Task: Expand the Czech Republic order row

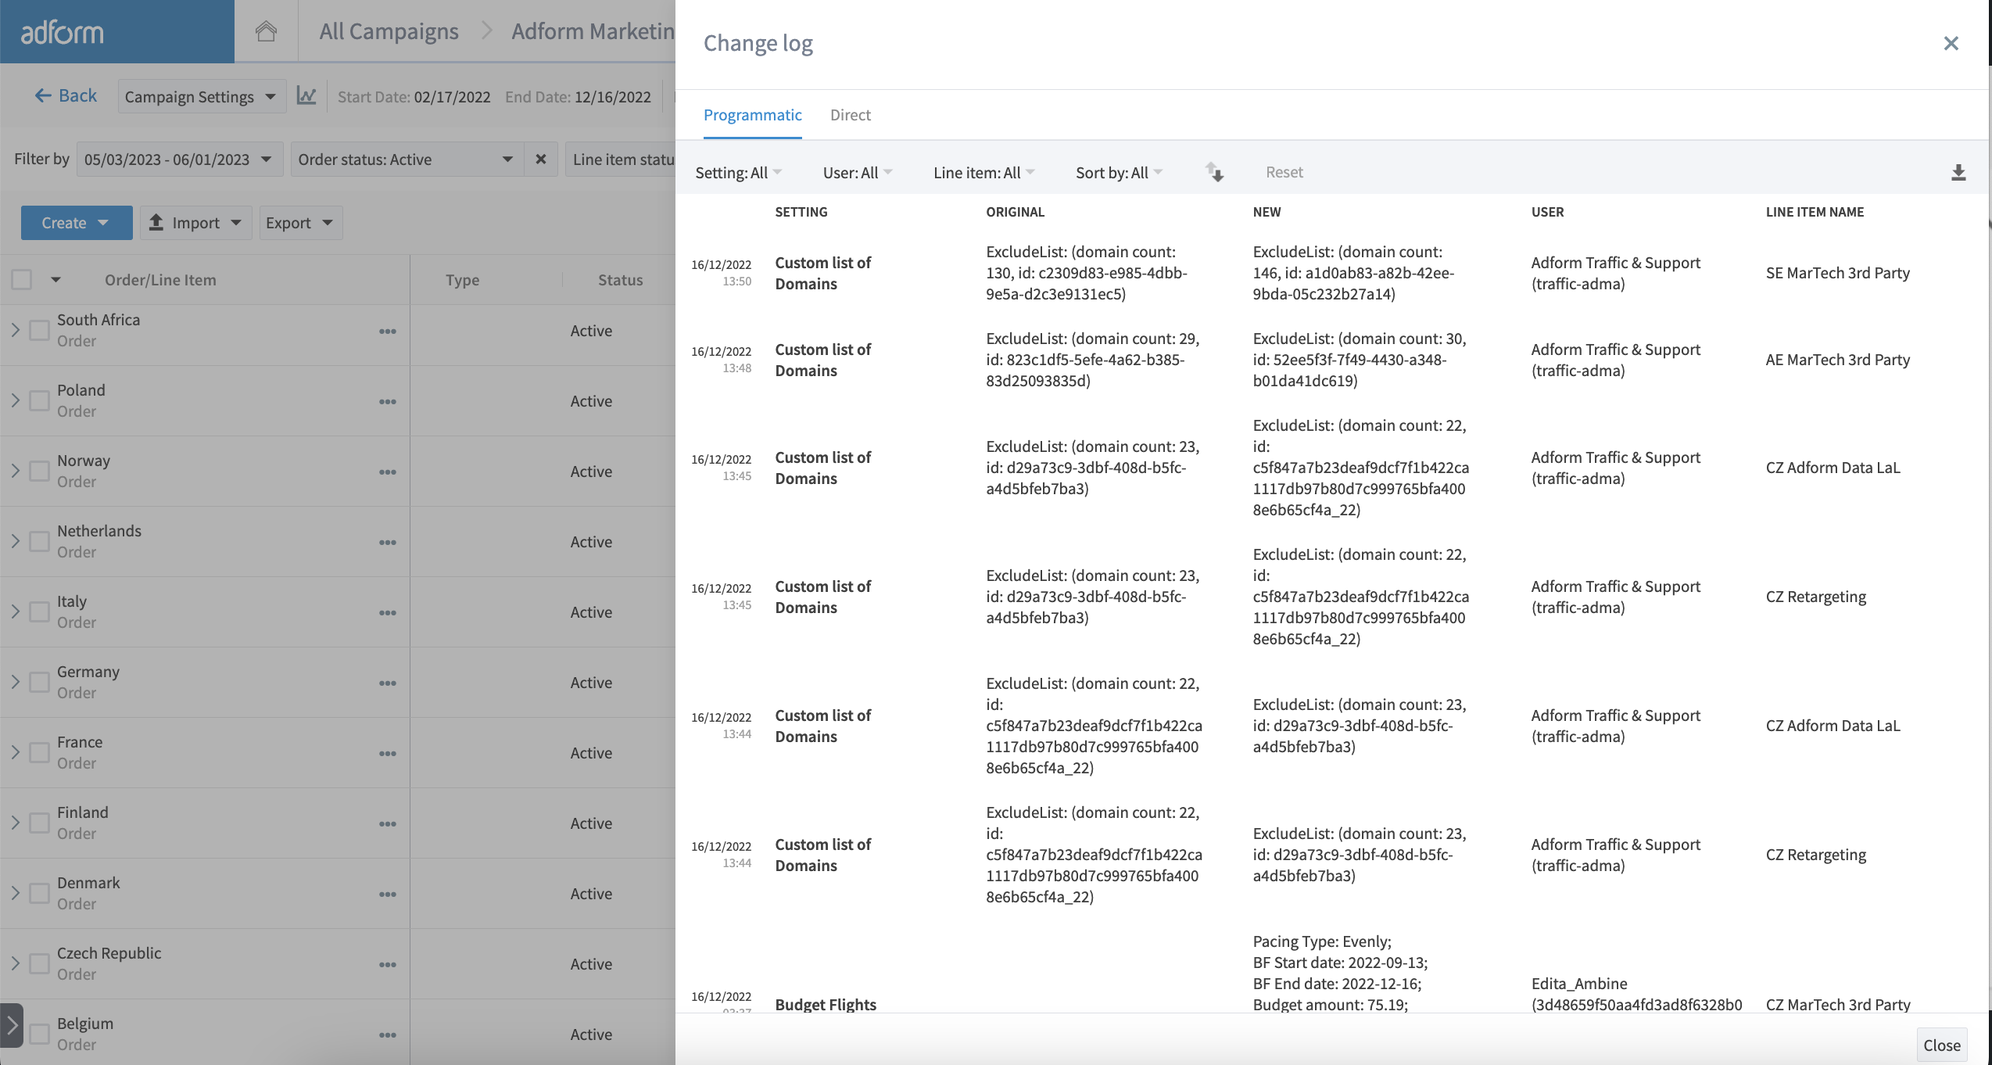Action: click(15, 963)
